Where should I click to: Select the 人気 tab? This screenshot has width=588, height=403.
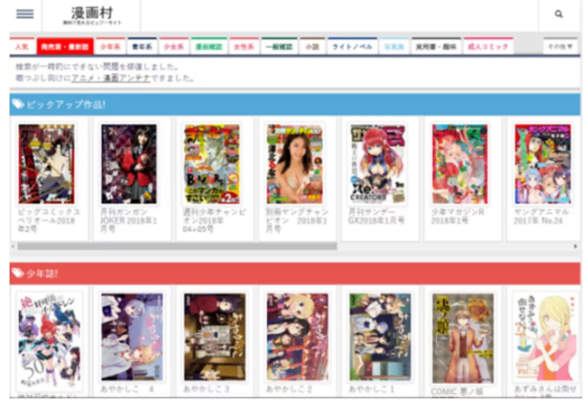pyautogui.click(x=22, y=47)
